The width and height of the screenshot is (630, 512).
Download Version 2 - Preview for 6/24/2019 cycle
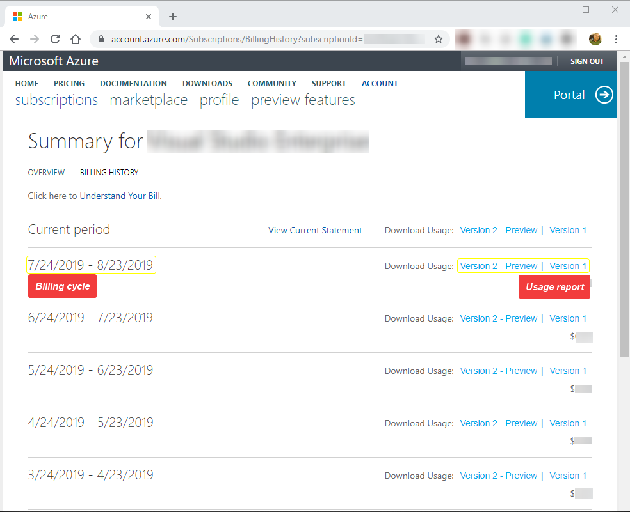click(499, 318)
